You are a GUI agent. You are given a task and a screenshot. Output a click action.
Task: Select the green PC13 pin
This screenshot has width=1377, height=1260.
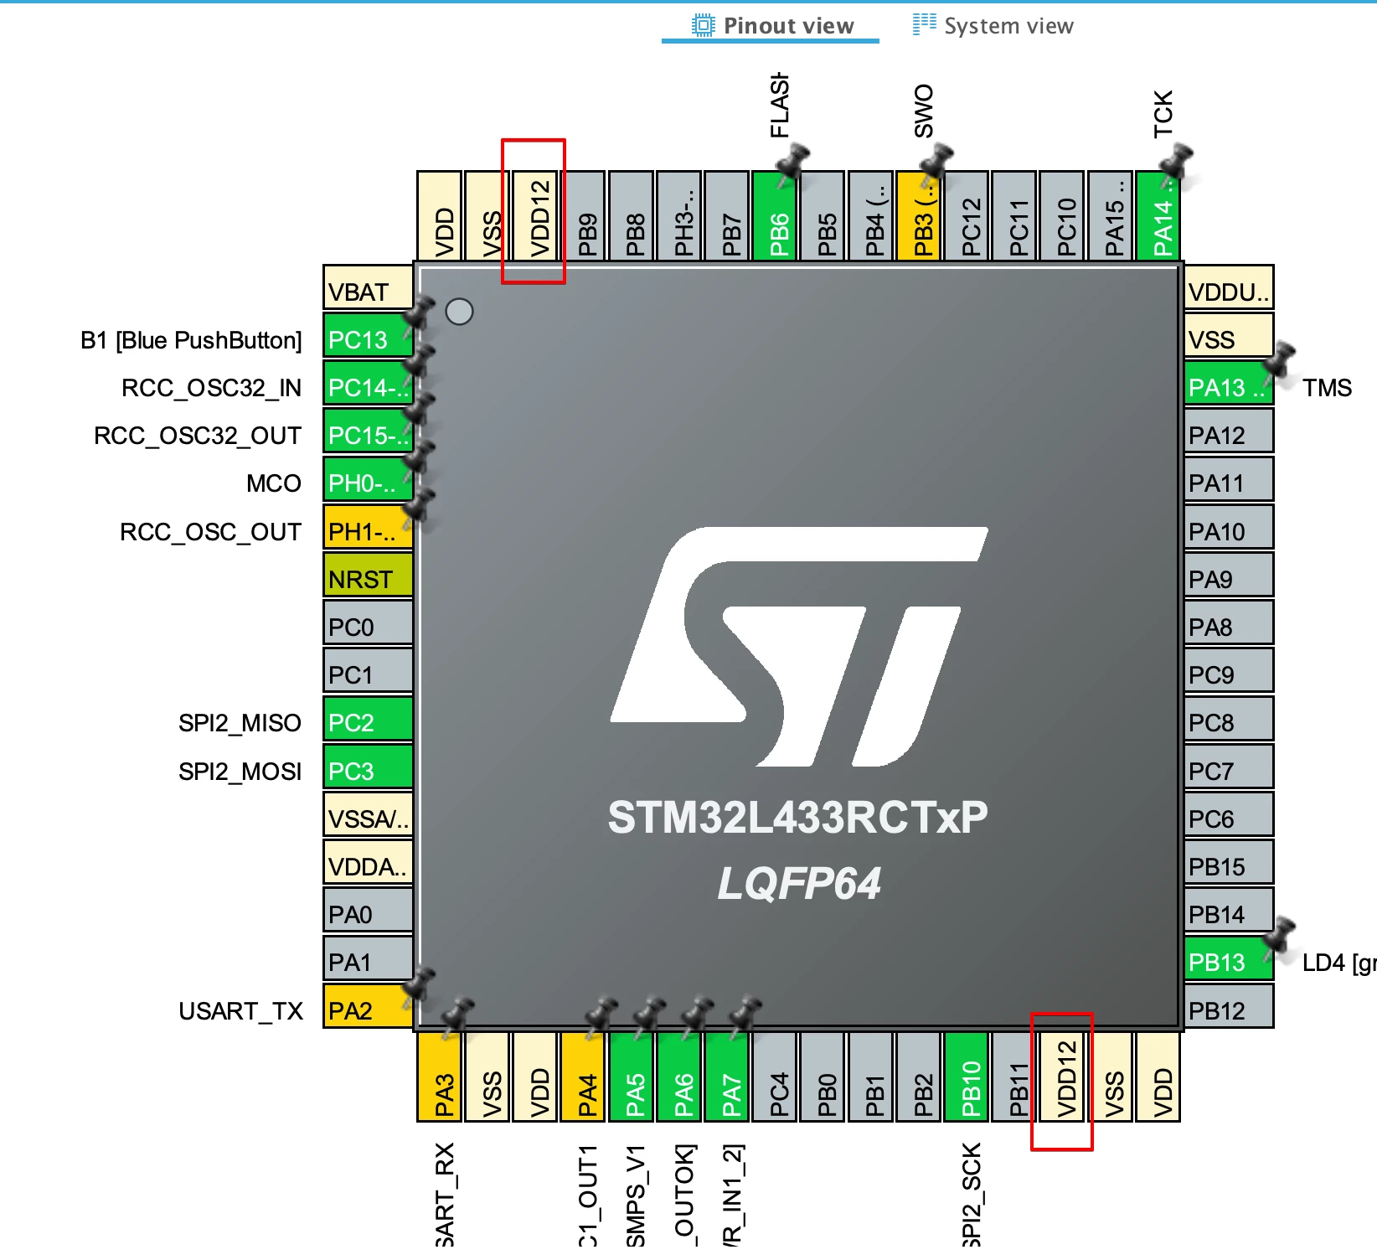[x=368, y=335]
